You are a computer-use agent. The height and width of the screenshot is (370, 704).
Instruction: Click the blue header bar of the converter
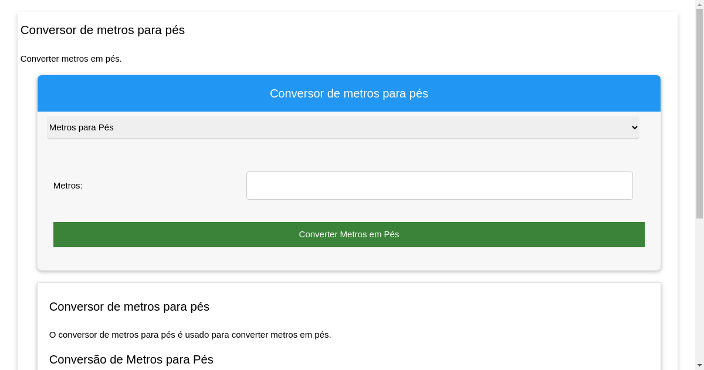pyautogui.click(x=348, y=93)
